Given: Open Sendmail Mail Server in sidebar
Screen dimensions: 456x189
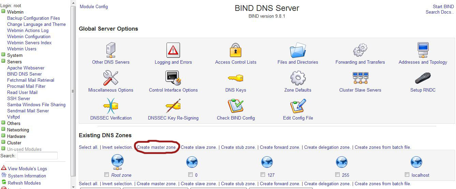Looking at the screenshot, I should pos(28,111).
